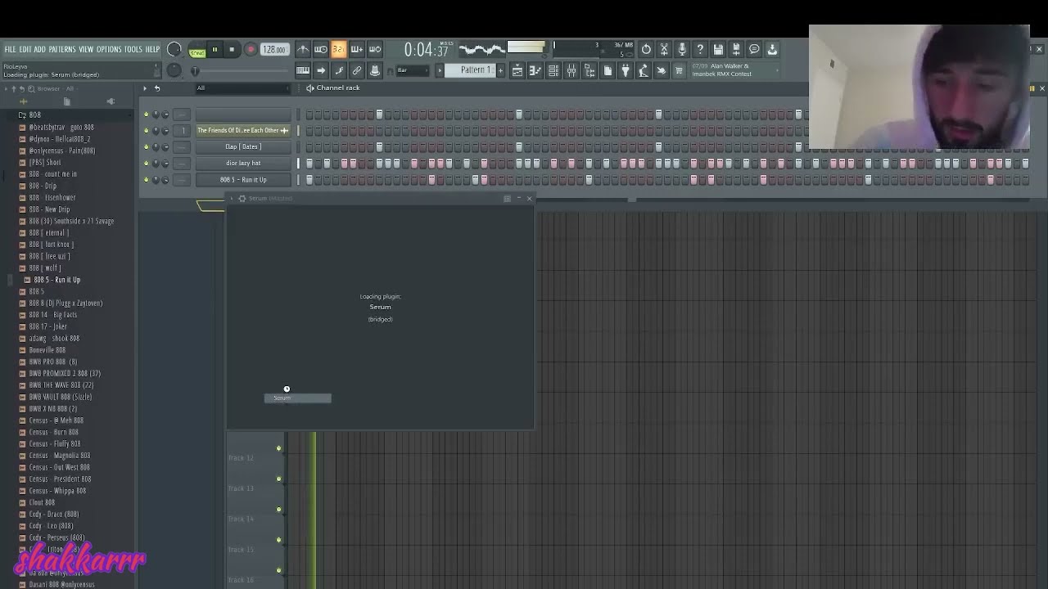The image size is (1048, 589).
Task: Open the Channel rack view icon
Action: (553, 70)
